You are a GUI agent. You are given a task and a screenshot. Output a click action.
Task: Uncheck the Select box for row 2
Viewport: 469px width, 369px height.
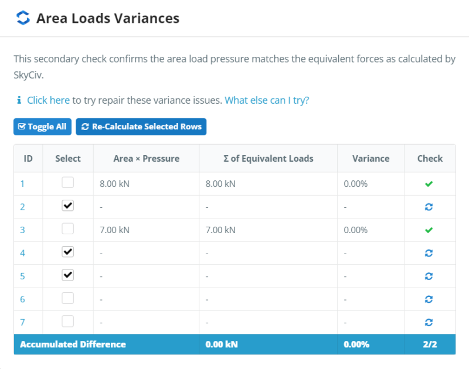pyautogui.click(x=68, y=206)
